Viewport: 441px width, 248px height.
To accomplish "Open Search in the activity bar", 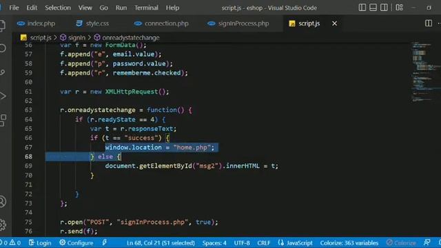I will coord(2,48).
